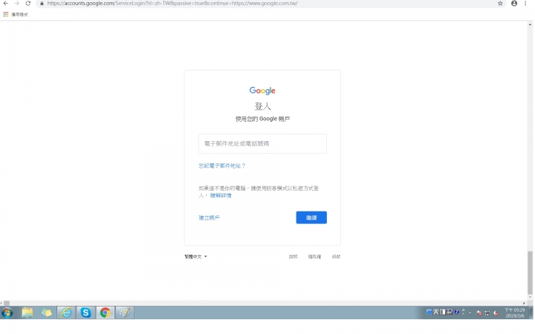
Task: Expand hidden tray icons arrow
Action: coord(470,313)
